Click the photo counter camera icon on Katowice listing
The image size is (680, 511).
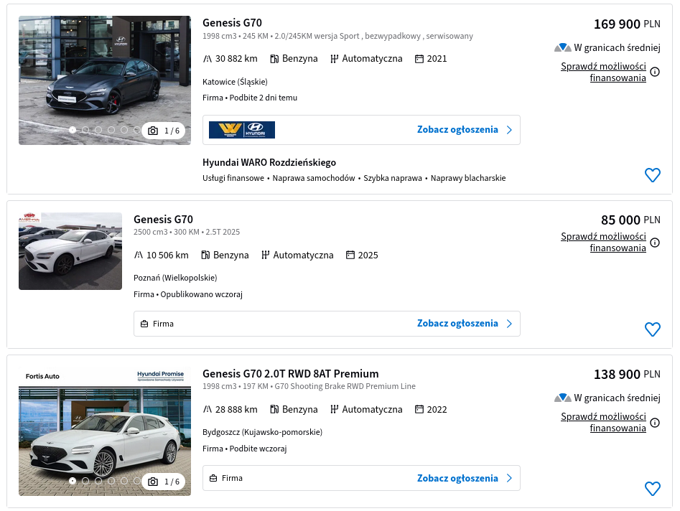(x=153, y=131)
